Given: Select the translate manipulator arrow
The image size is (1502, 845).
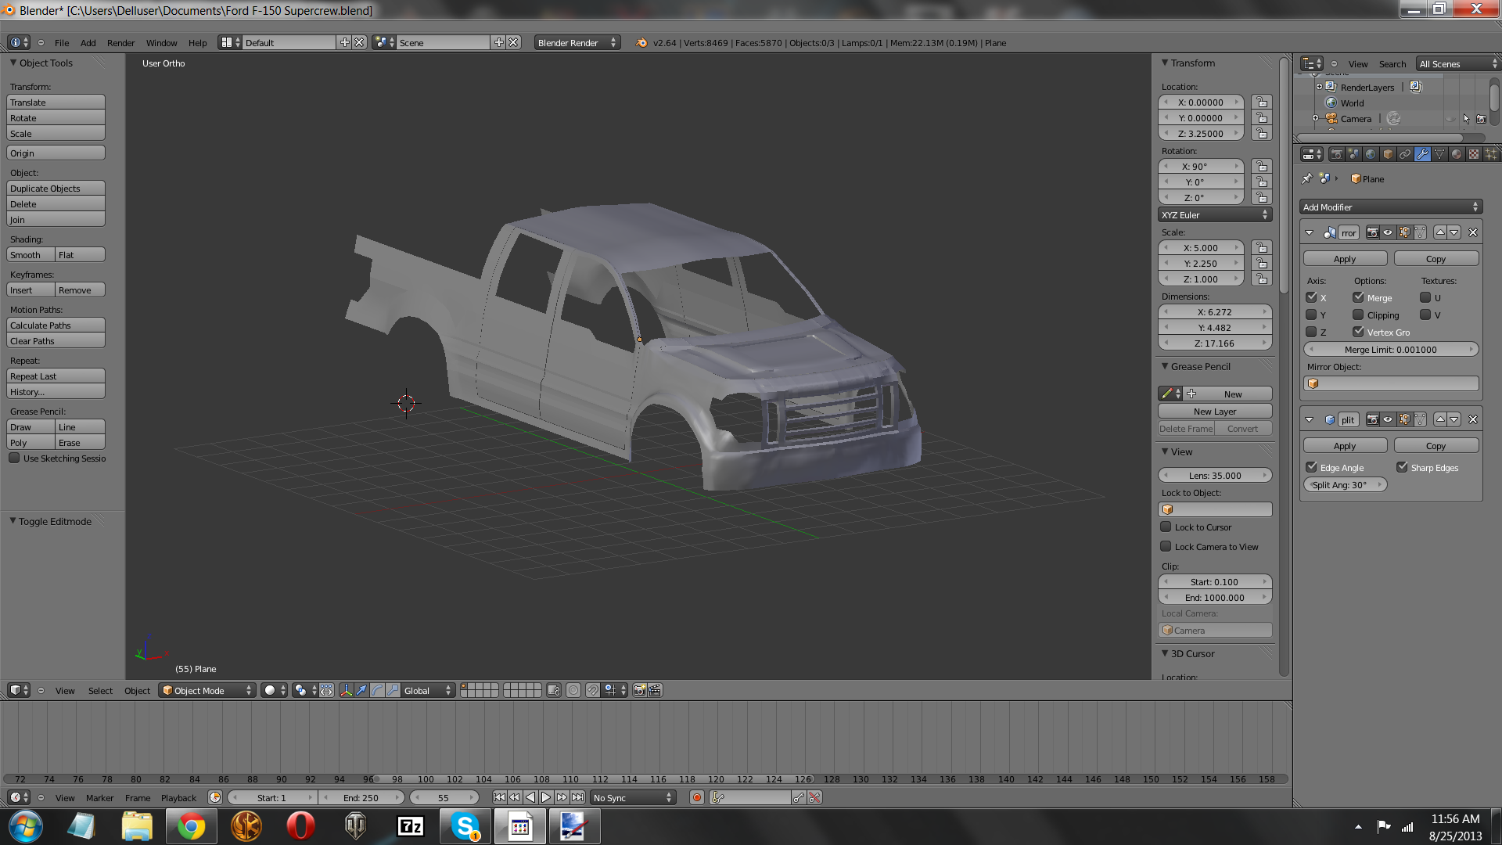Looking at the screenshot, I should pos(361,690).
